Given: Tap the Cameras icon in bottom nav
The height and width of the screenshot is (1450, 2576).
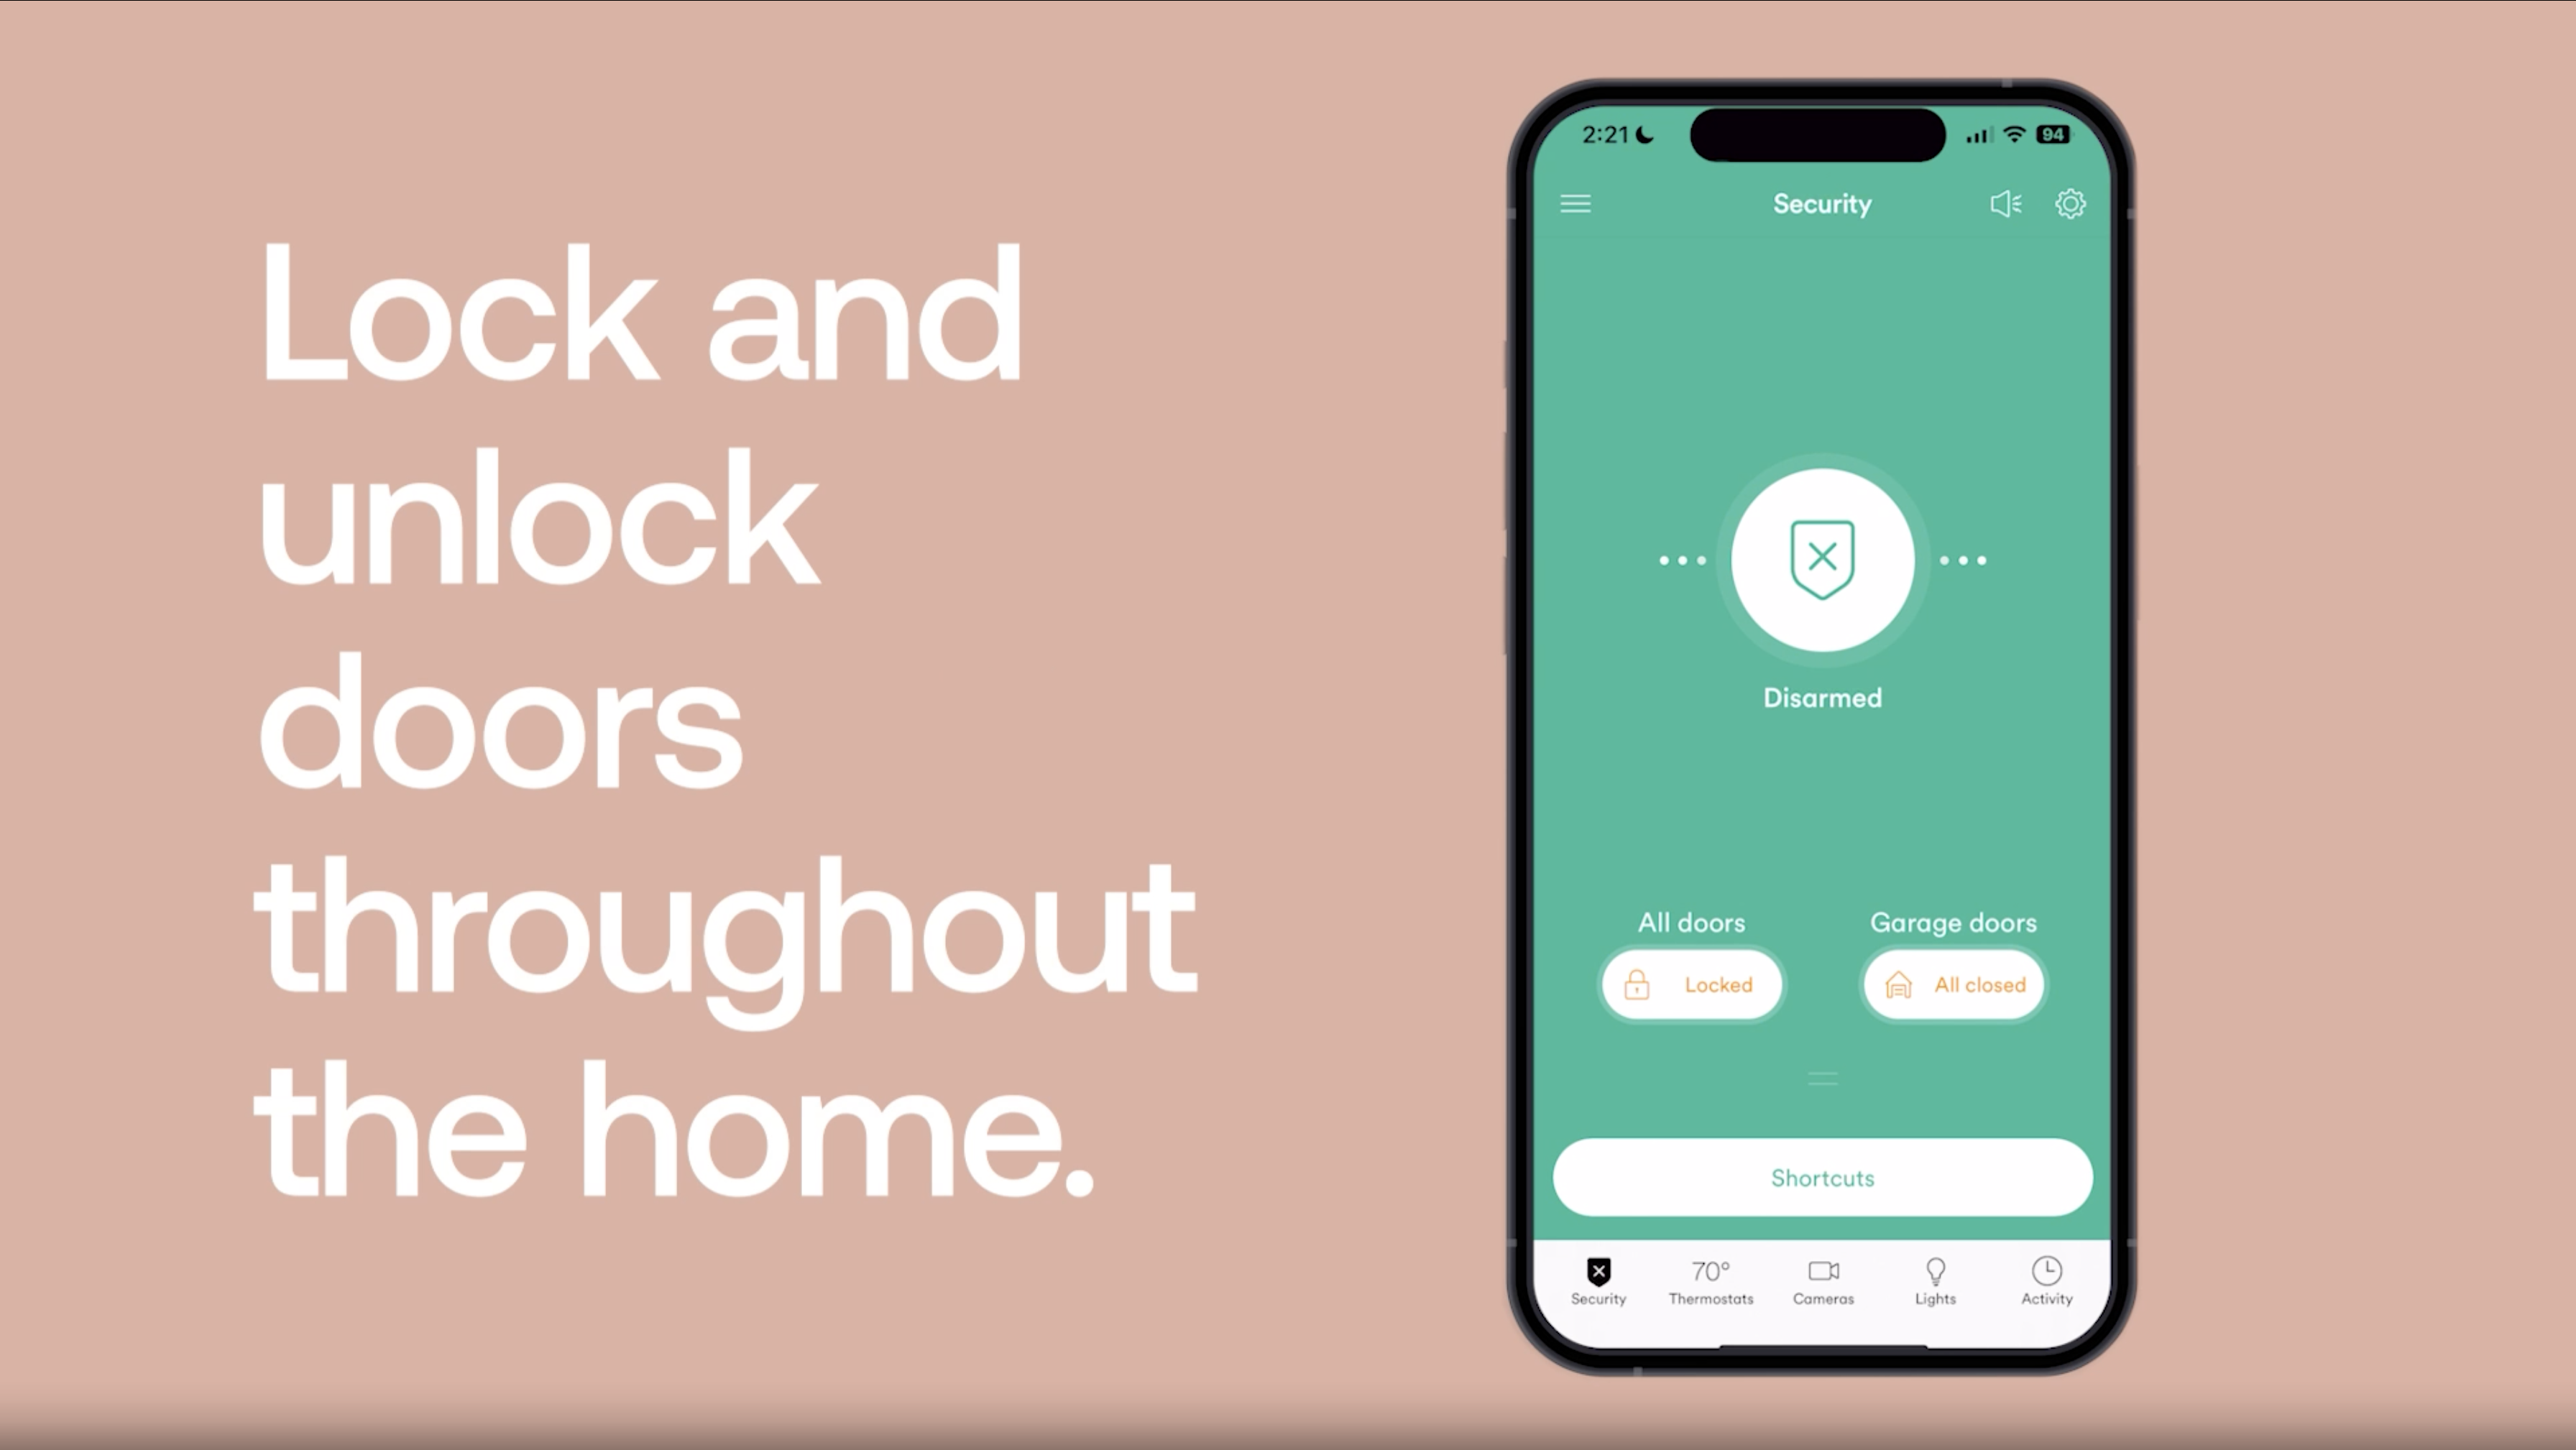Looking at the screenshot, I should [1822, 1280].
